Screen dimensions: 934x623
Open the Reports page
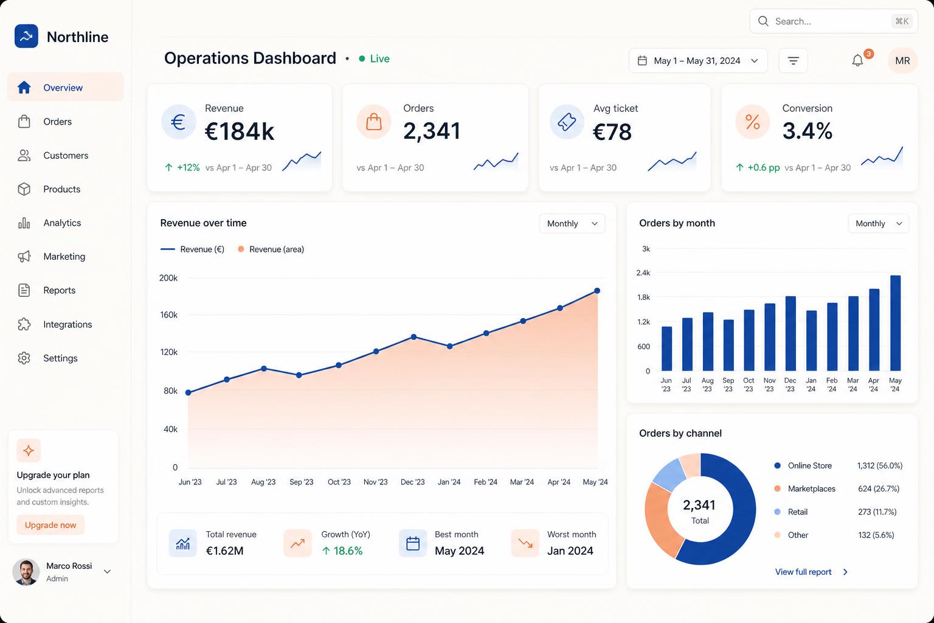[65, 290]
